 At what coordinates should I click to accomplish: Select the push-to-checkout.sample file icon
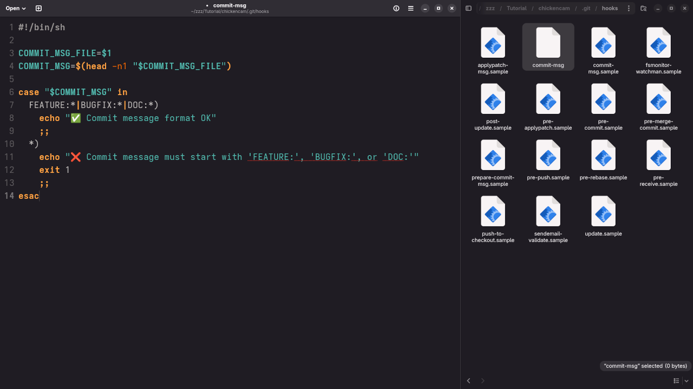pyautogui.click(x=493, y=211)
